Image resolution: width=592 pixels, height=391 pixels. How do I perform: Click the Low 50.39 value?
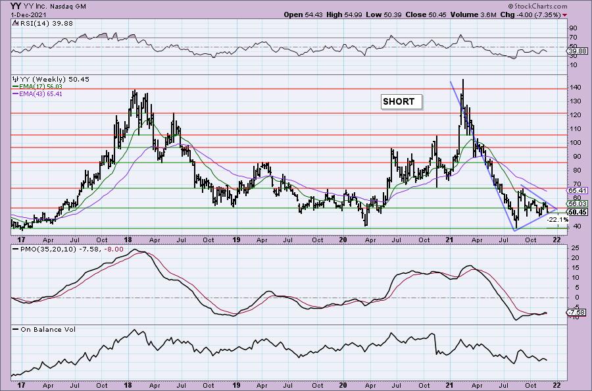pyautogui.click(x=382, y=14)
